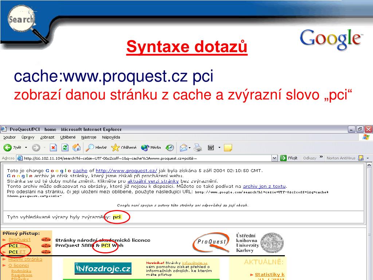Click the ProQuest logo image
The width and height of the screenshot is (373, 280).
point(211,242)
